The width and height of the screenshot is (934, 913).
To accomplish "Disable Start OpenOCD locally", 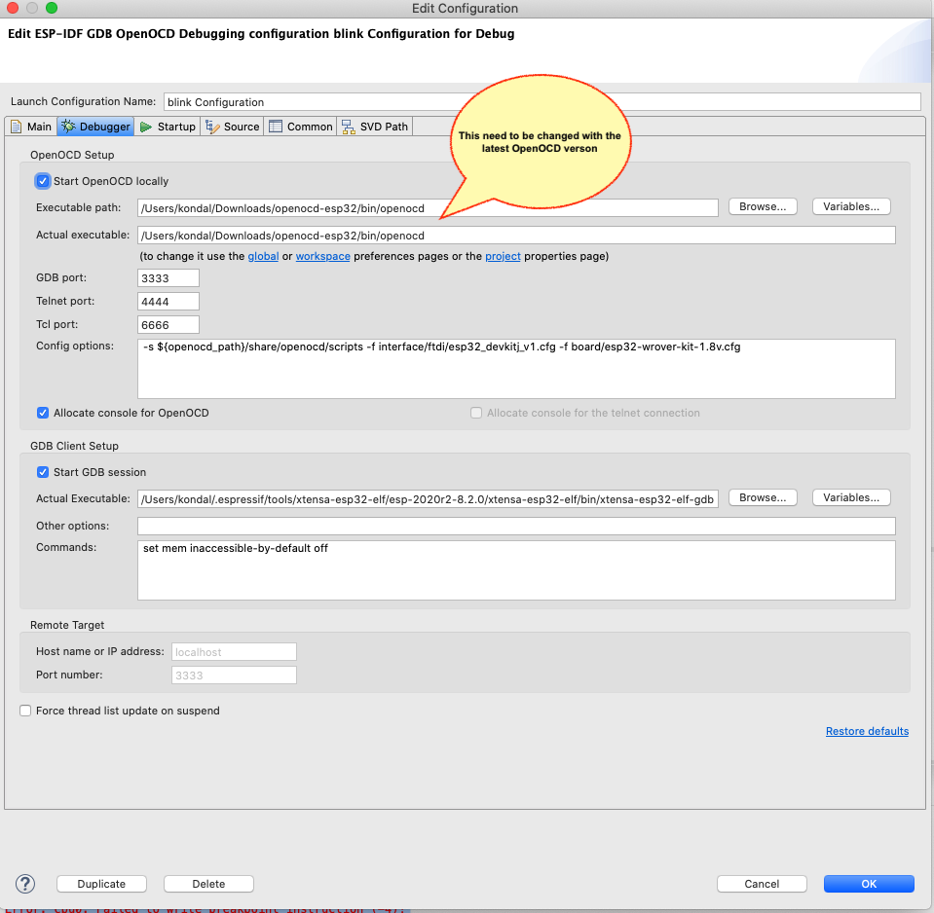I will pyautogui.click(x=42, y=180).
